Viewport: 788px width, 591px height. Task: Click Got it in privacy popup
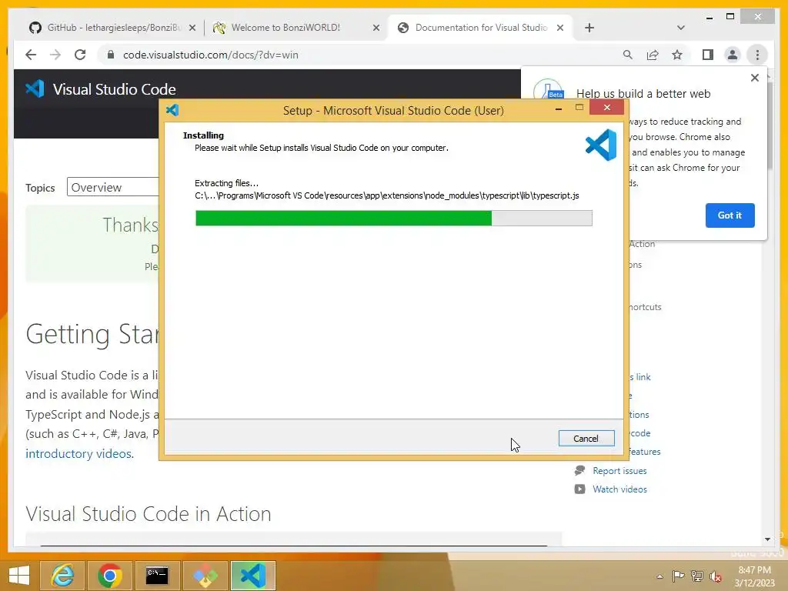pos(730,215)
